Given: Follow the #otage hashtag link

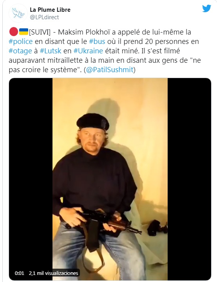Looking at the screenshot, I should [20, 51].
